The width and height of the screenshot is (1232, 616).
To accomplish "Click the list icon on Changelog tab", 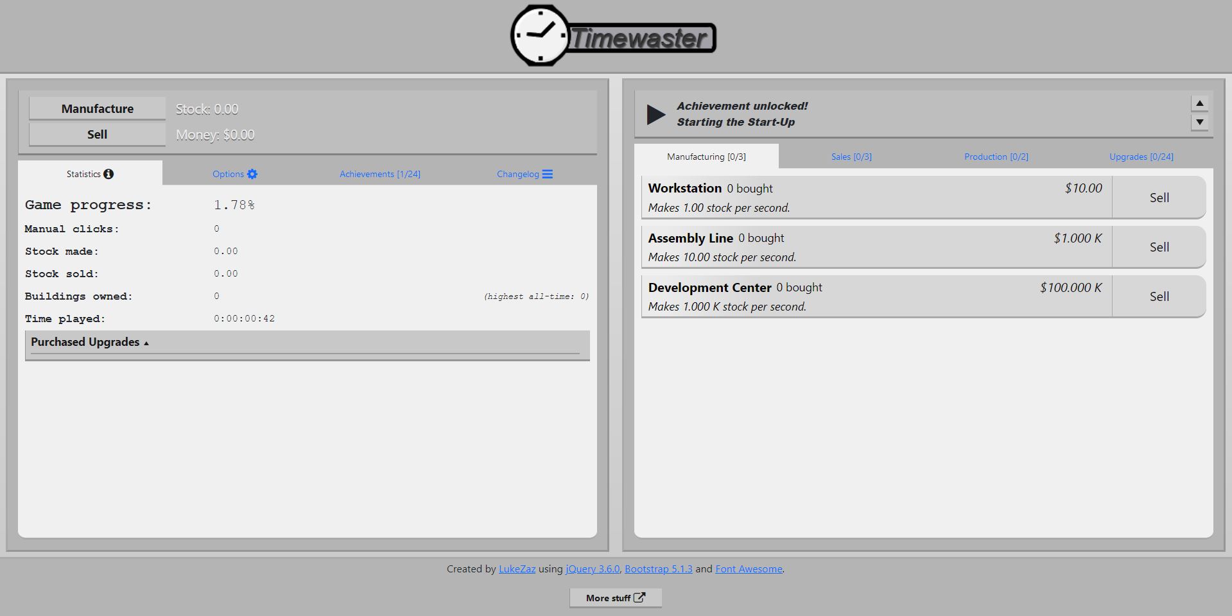I will coord(548,174).
